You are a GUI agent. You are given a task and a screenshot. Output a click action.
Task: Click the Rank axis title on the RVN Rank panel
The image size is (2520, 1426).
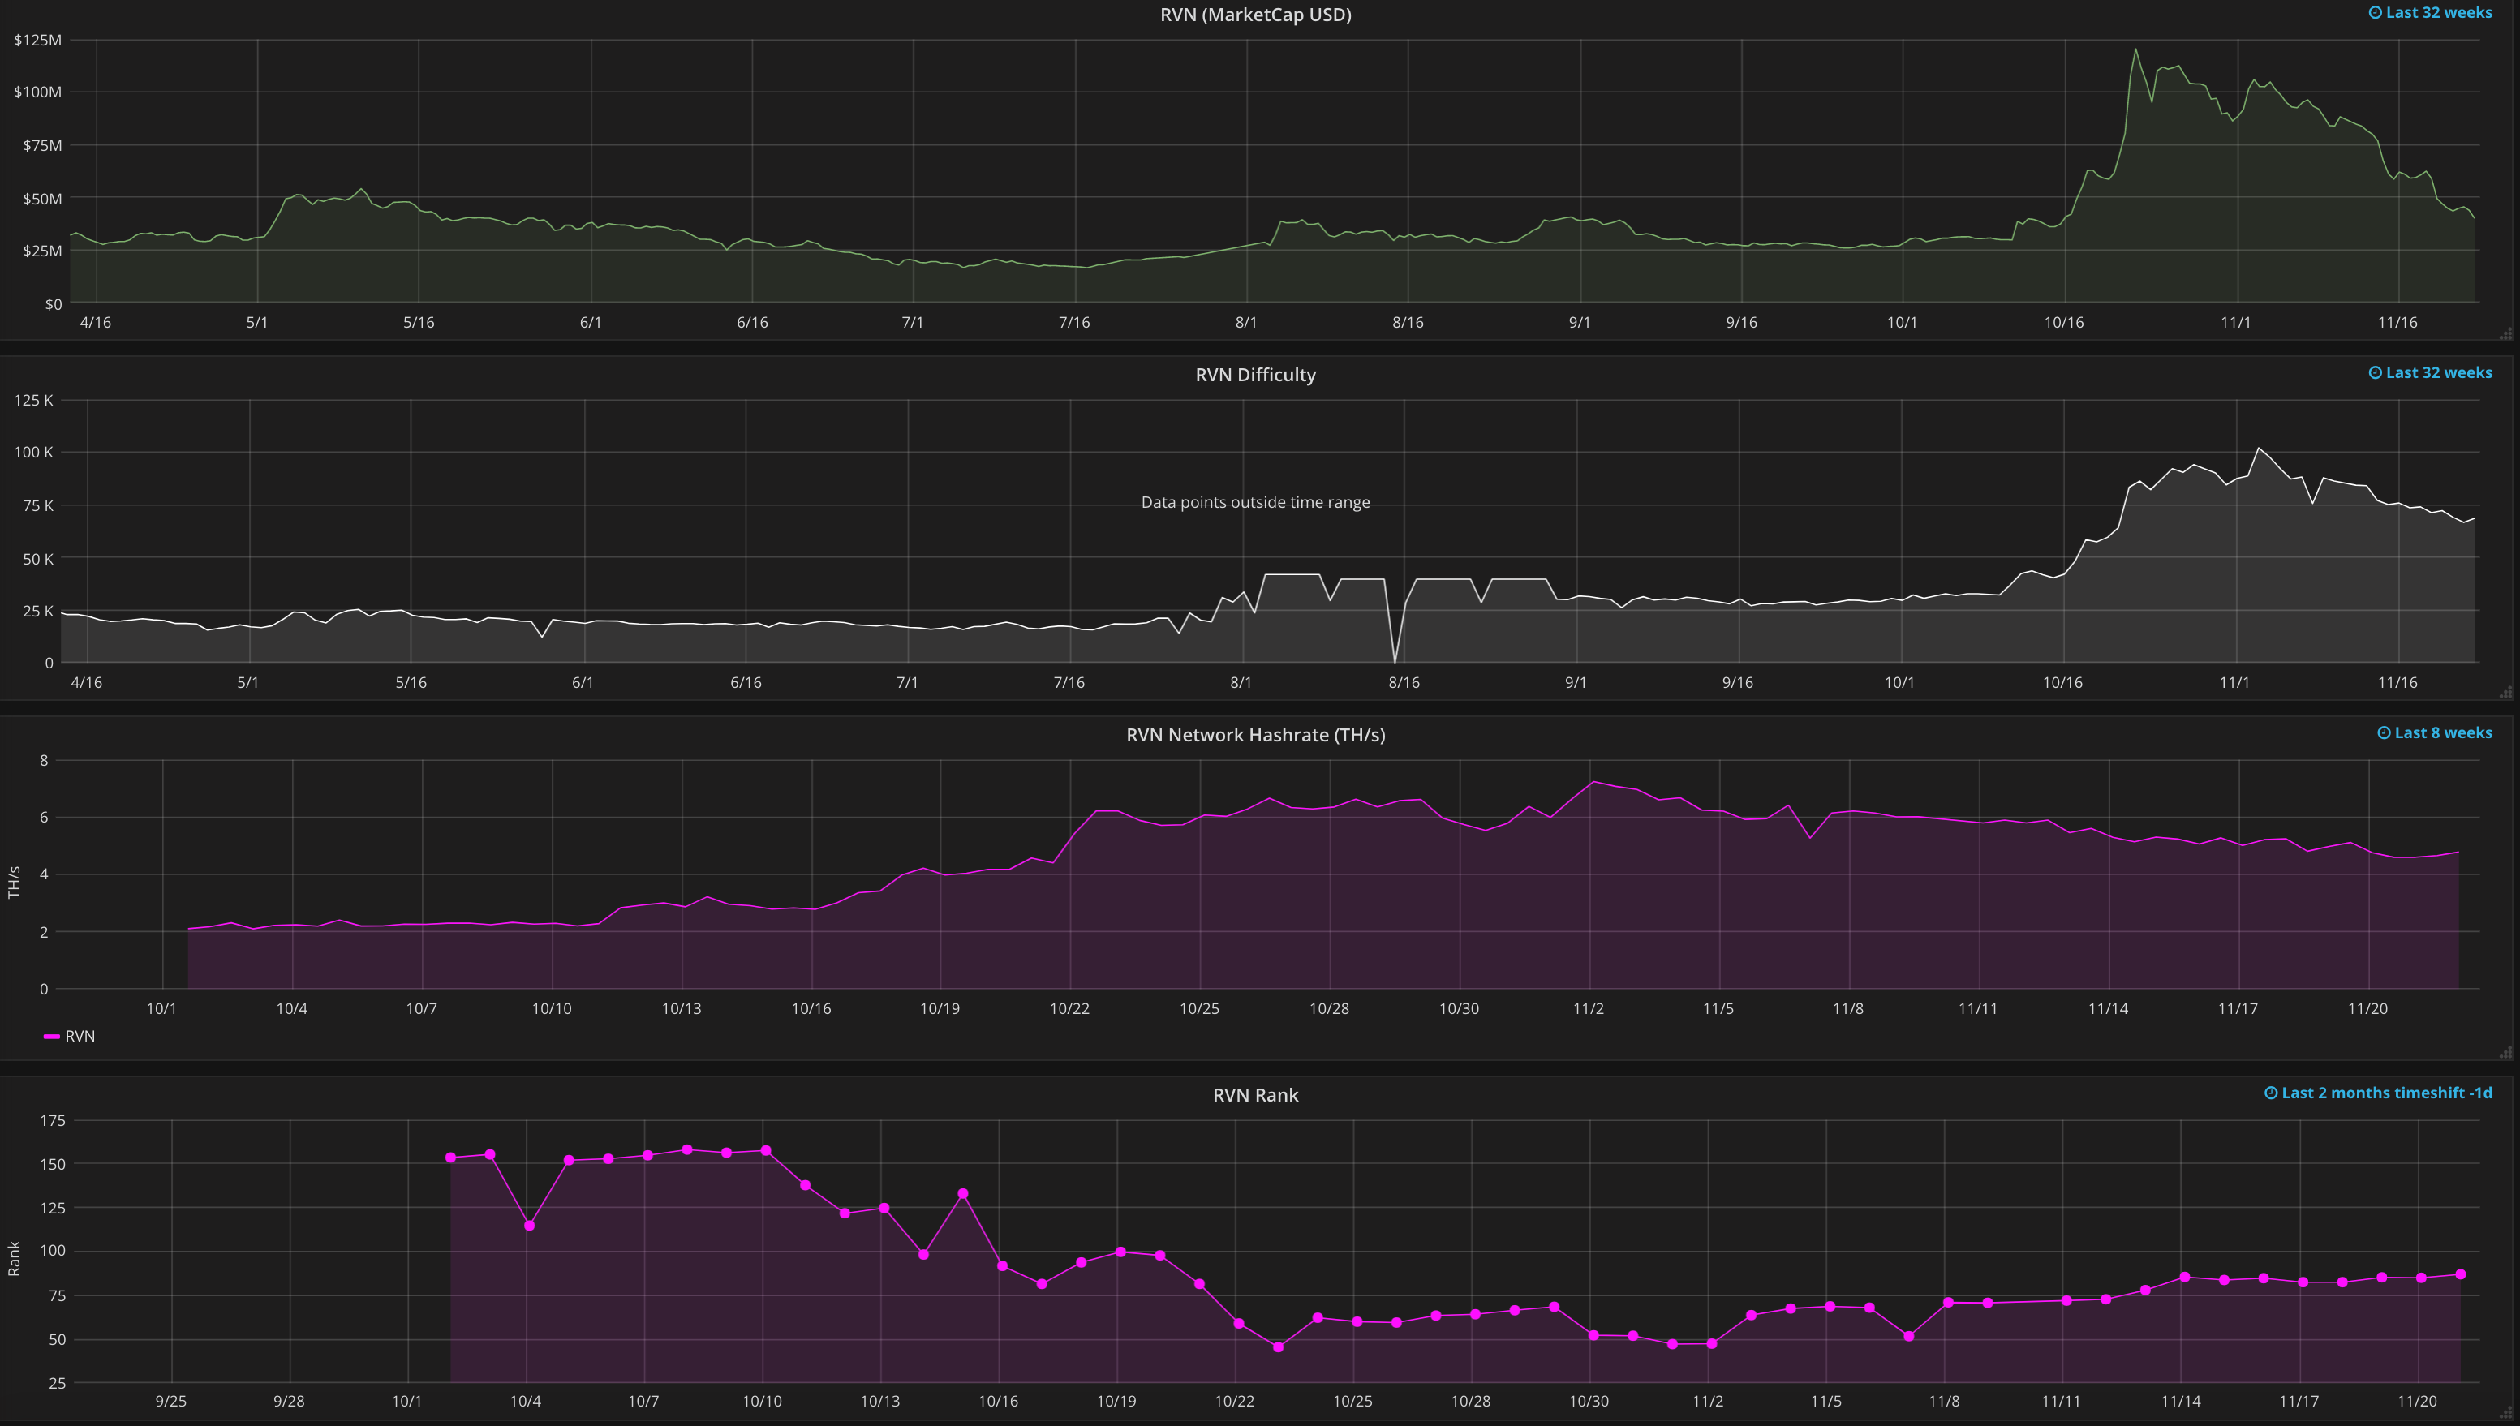pos(14,1259)
